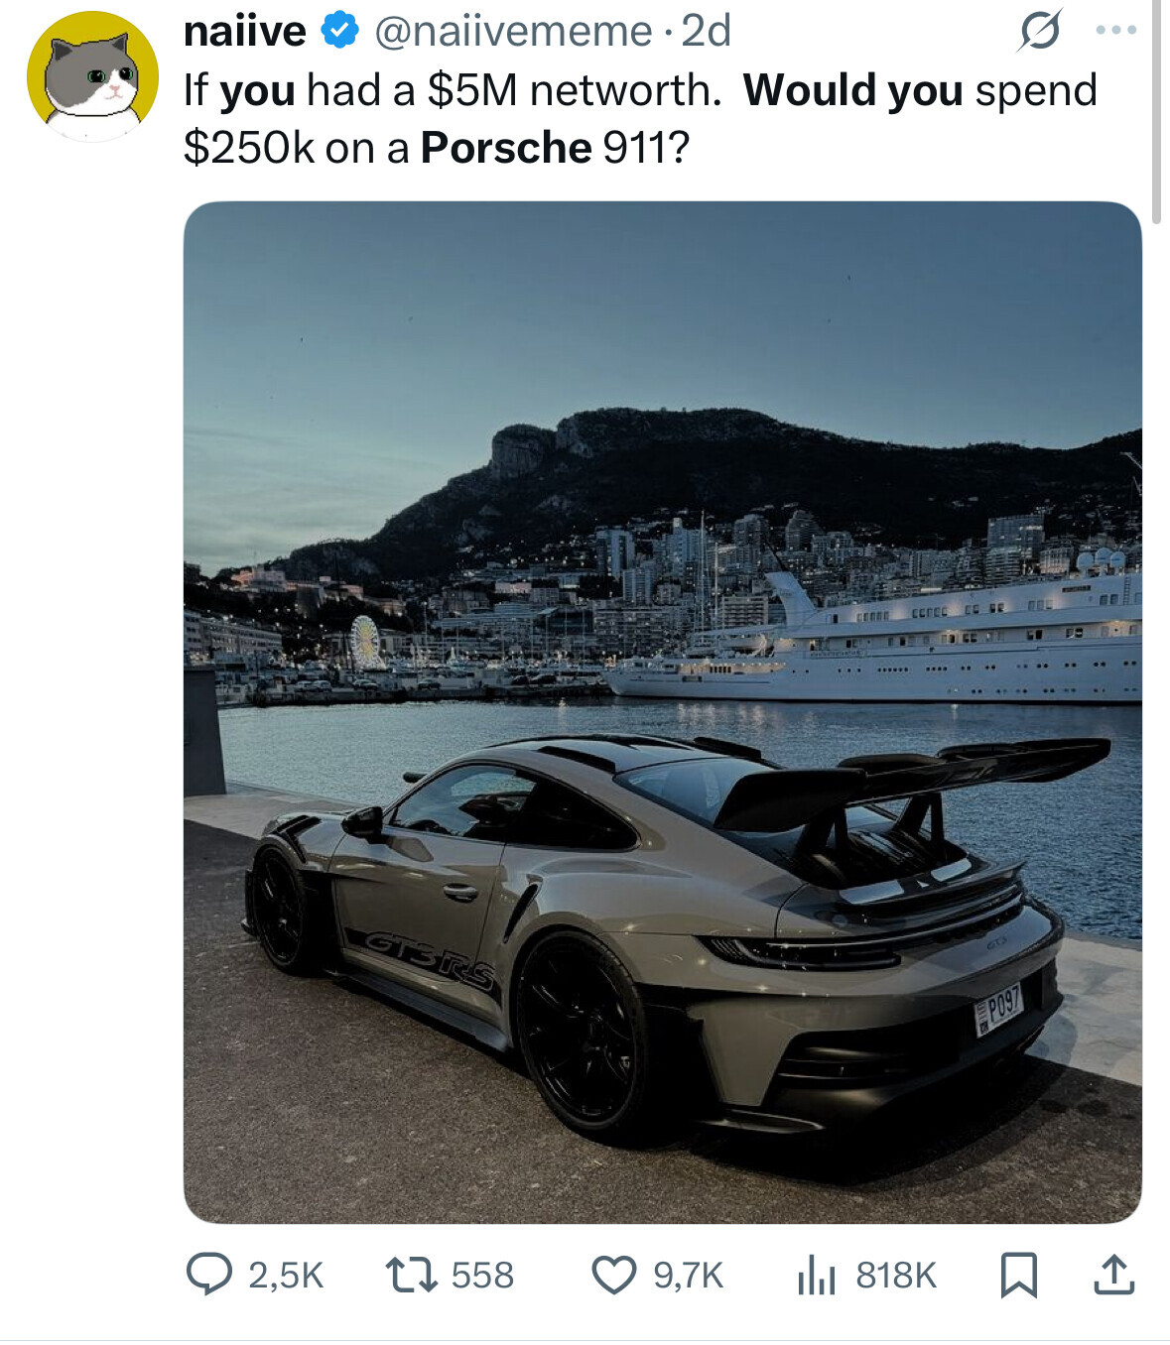
Task: Open the reply speech bubble icon
Action: pyautogui.click(x=209, y=1275)
